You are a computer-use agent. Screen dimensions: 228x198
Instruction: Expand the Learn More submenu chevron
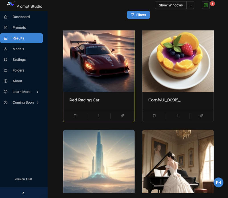38,92
